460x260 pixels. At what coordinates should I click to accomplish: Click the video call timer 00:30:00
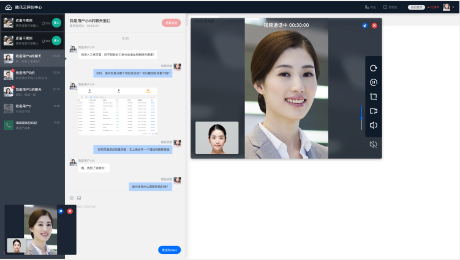(299, 26)
